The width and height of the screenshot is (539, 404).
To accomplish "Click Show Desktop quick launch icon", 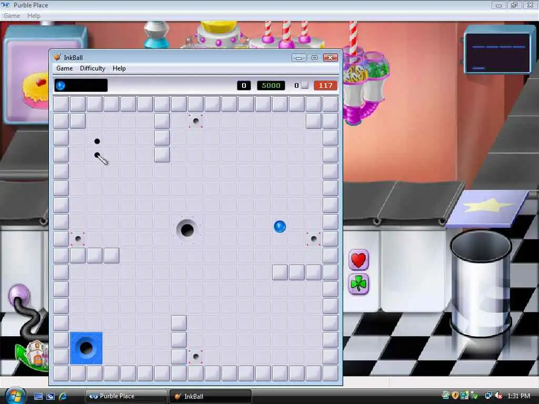I will tap(38, 397).
